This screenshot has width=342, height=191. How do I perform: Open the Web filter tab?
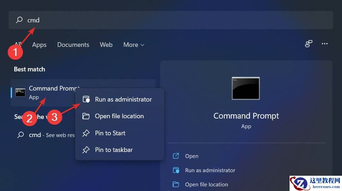(106, 45)
